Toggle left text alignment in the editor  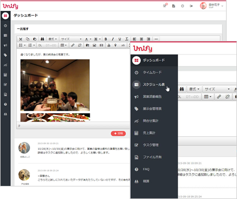(x=135, y=39)
